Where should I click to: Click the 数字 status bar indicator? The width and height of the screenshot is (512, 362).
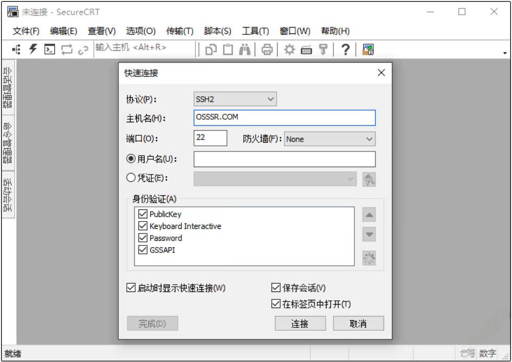[x=487, y=353]
